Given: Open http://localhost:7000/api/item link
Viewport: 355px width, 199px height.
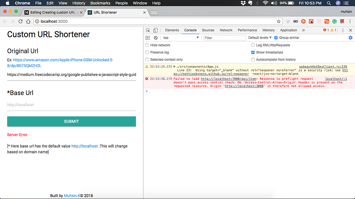Looking at the screenshot, I should point(228,79).
